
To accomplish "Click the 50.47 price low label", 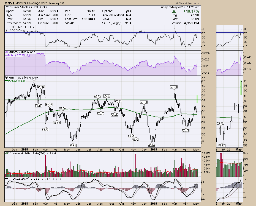I will coord(131,136).
